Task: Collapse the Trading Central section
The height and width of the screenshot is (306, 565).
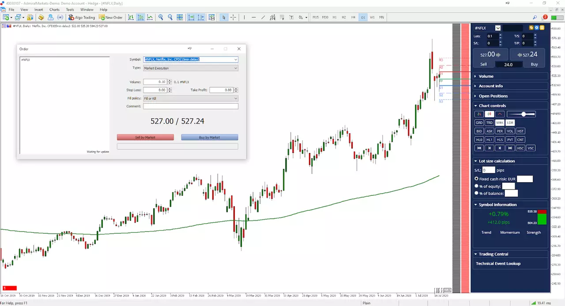Action: coord(510,254)
